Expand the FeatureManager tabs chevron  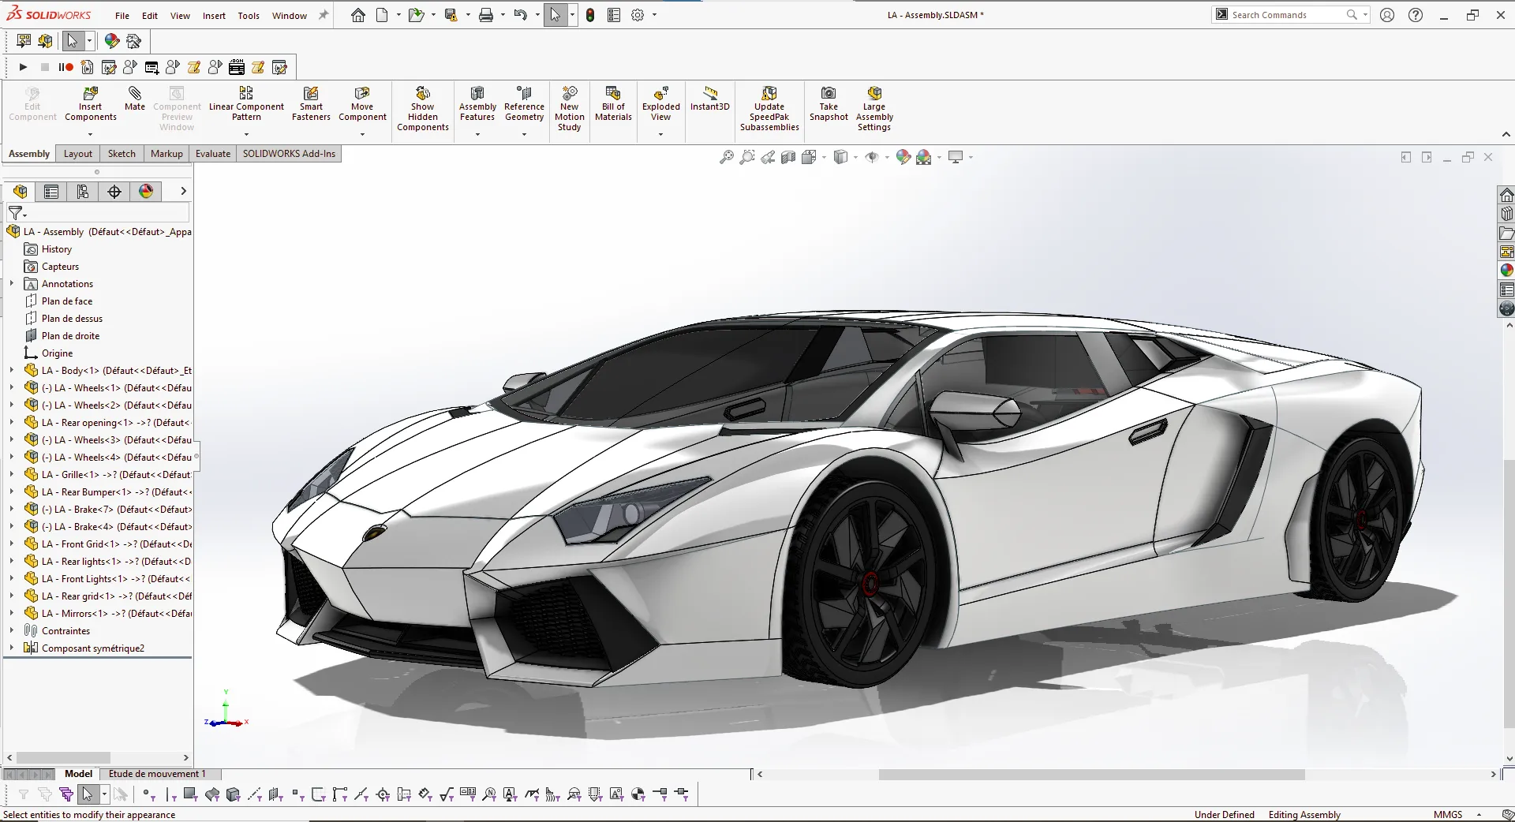(183, 191)
